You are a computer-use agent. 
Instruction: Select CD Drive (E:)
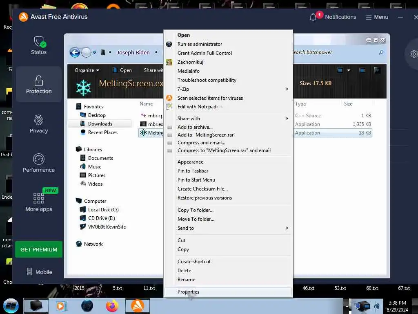98,218
